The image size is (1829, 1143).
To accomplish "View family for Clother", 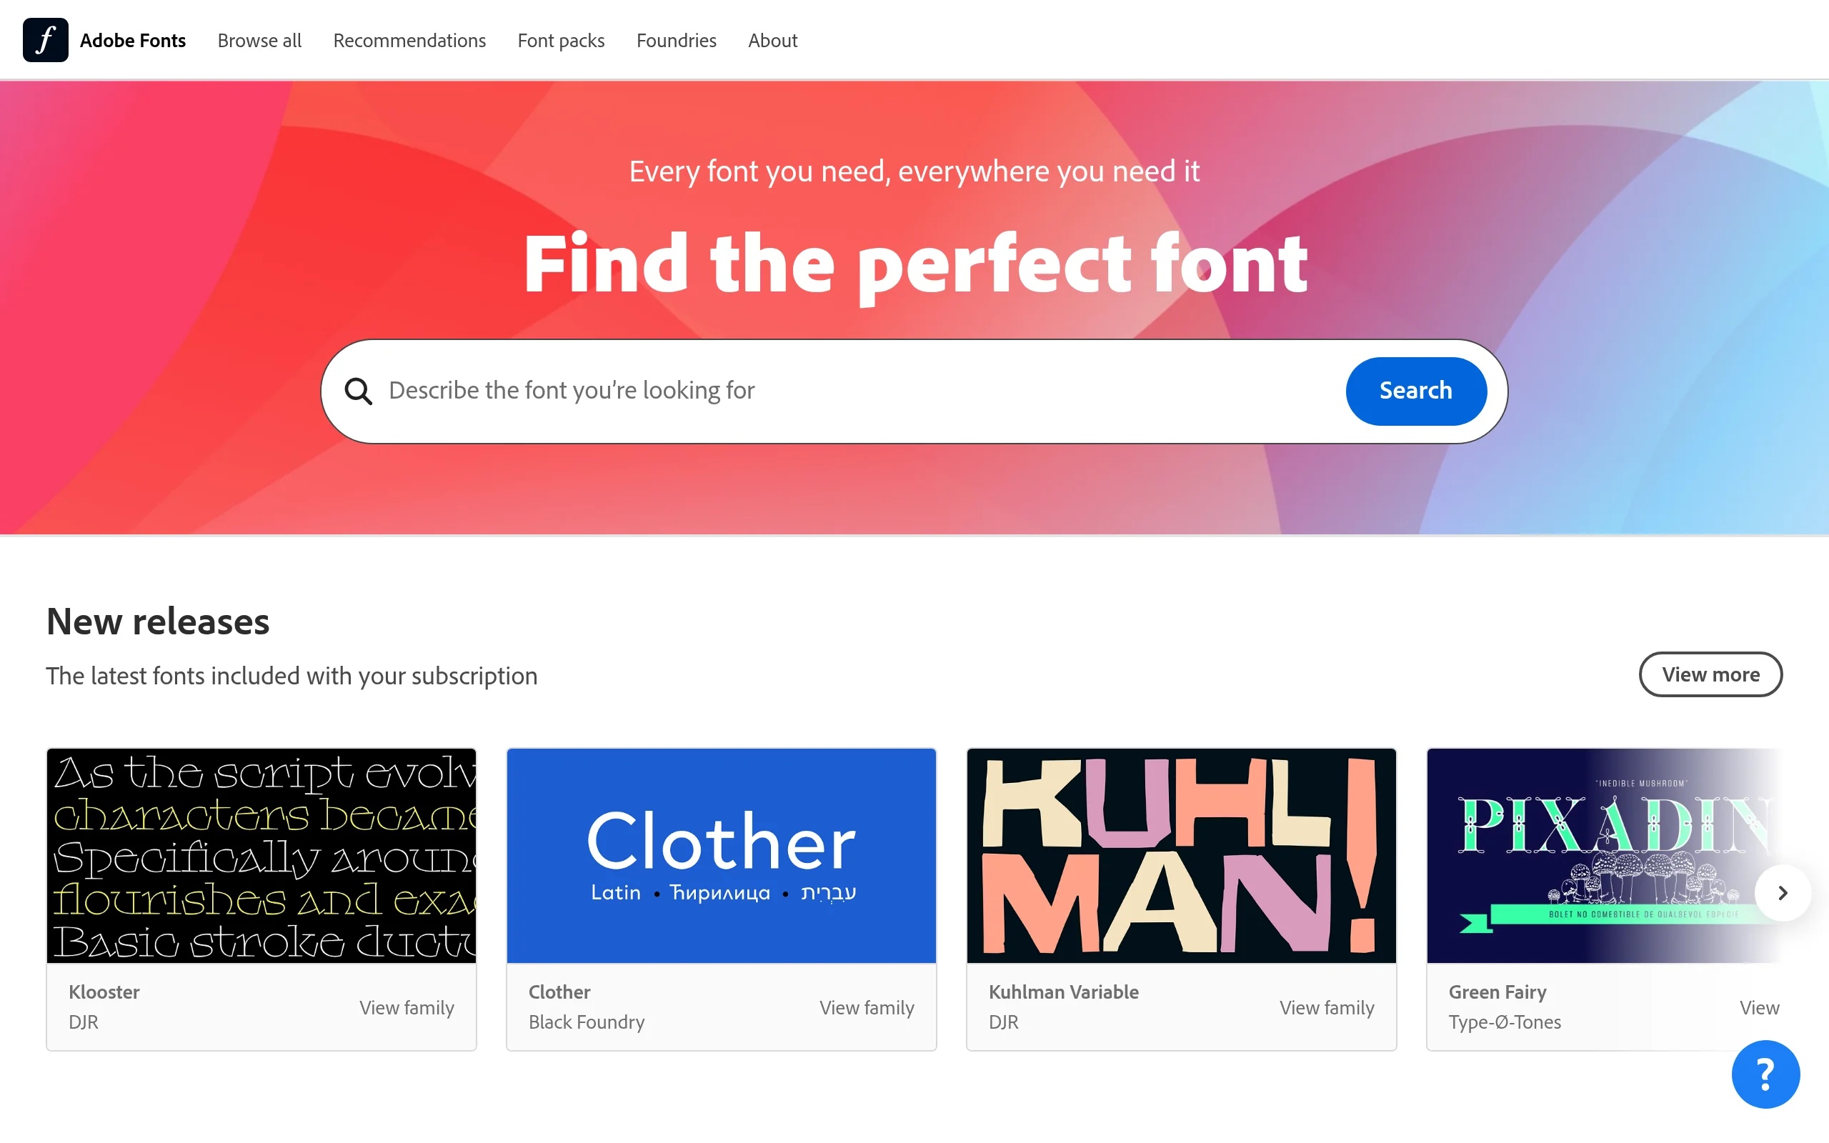I will pos(867,1008).
